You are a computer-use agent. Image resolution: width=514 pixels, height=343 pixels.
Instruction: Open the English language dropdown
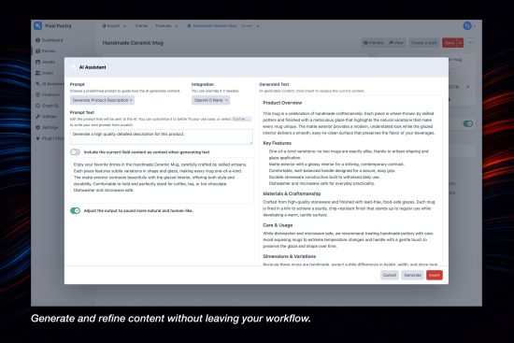click(114, 25)
